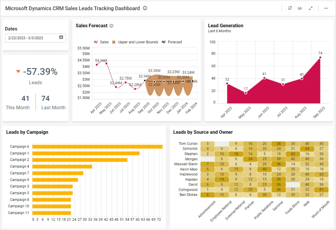The height and width of the screenshot is (230, 336).
Task: Click the glasses view-mode icon
Action: click(300, 8)
